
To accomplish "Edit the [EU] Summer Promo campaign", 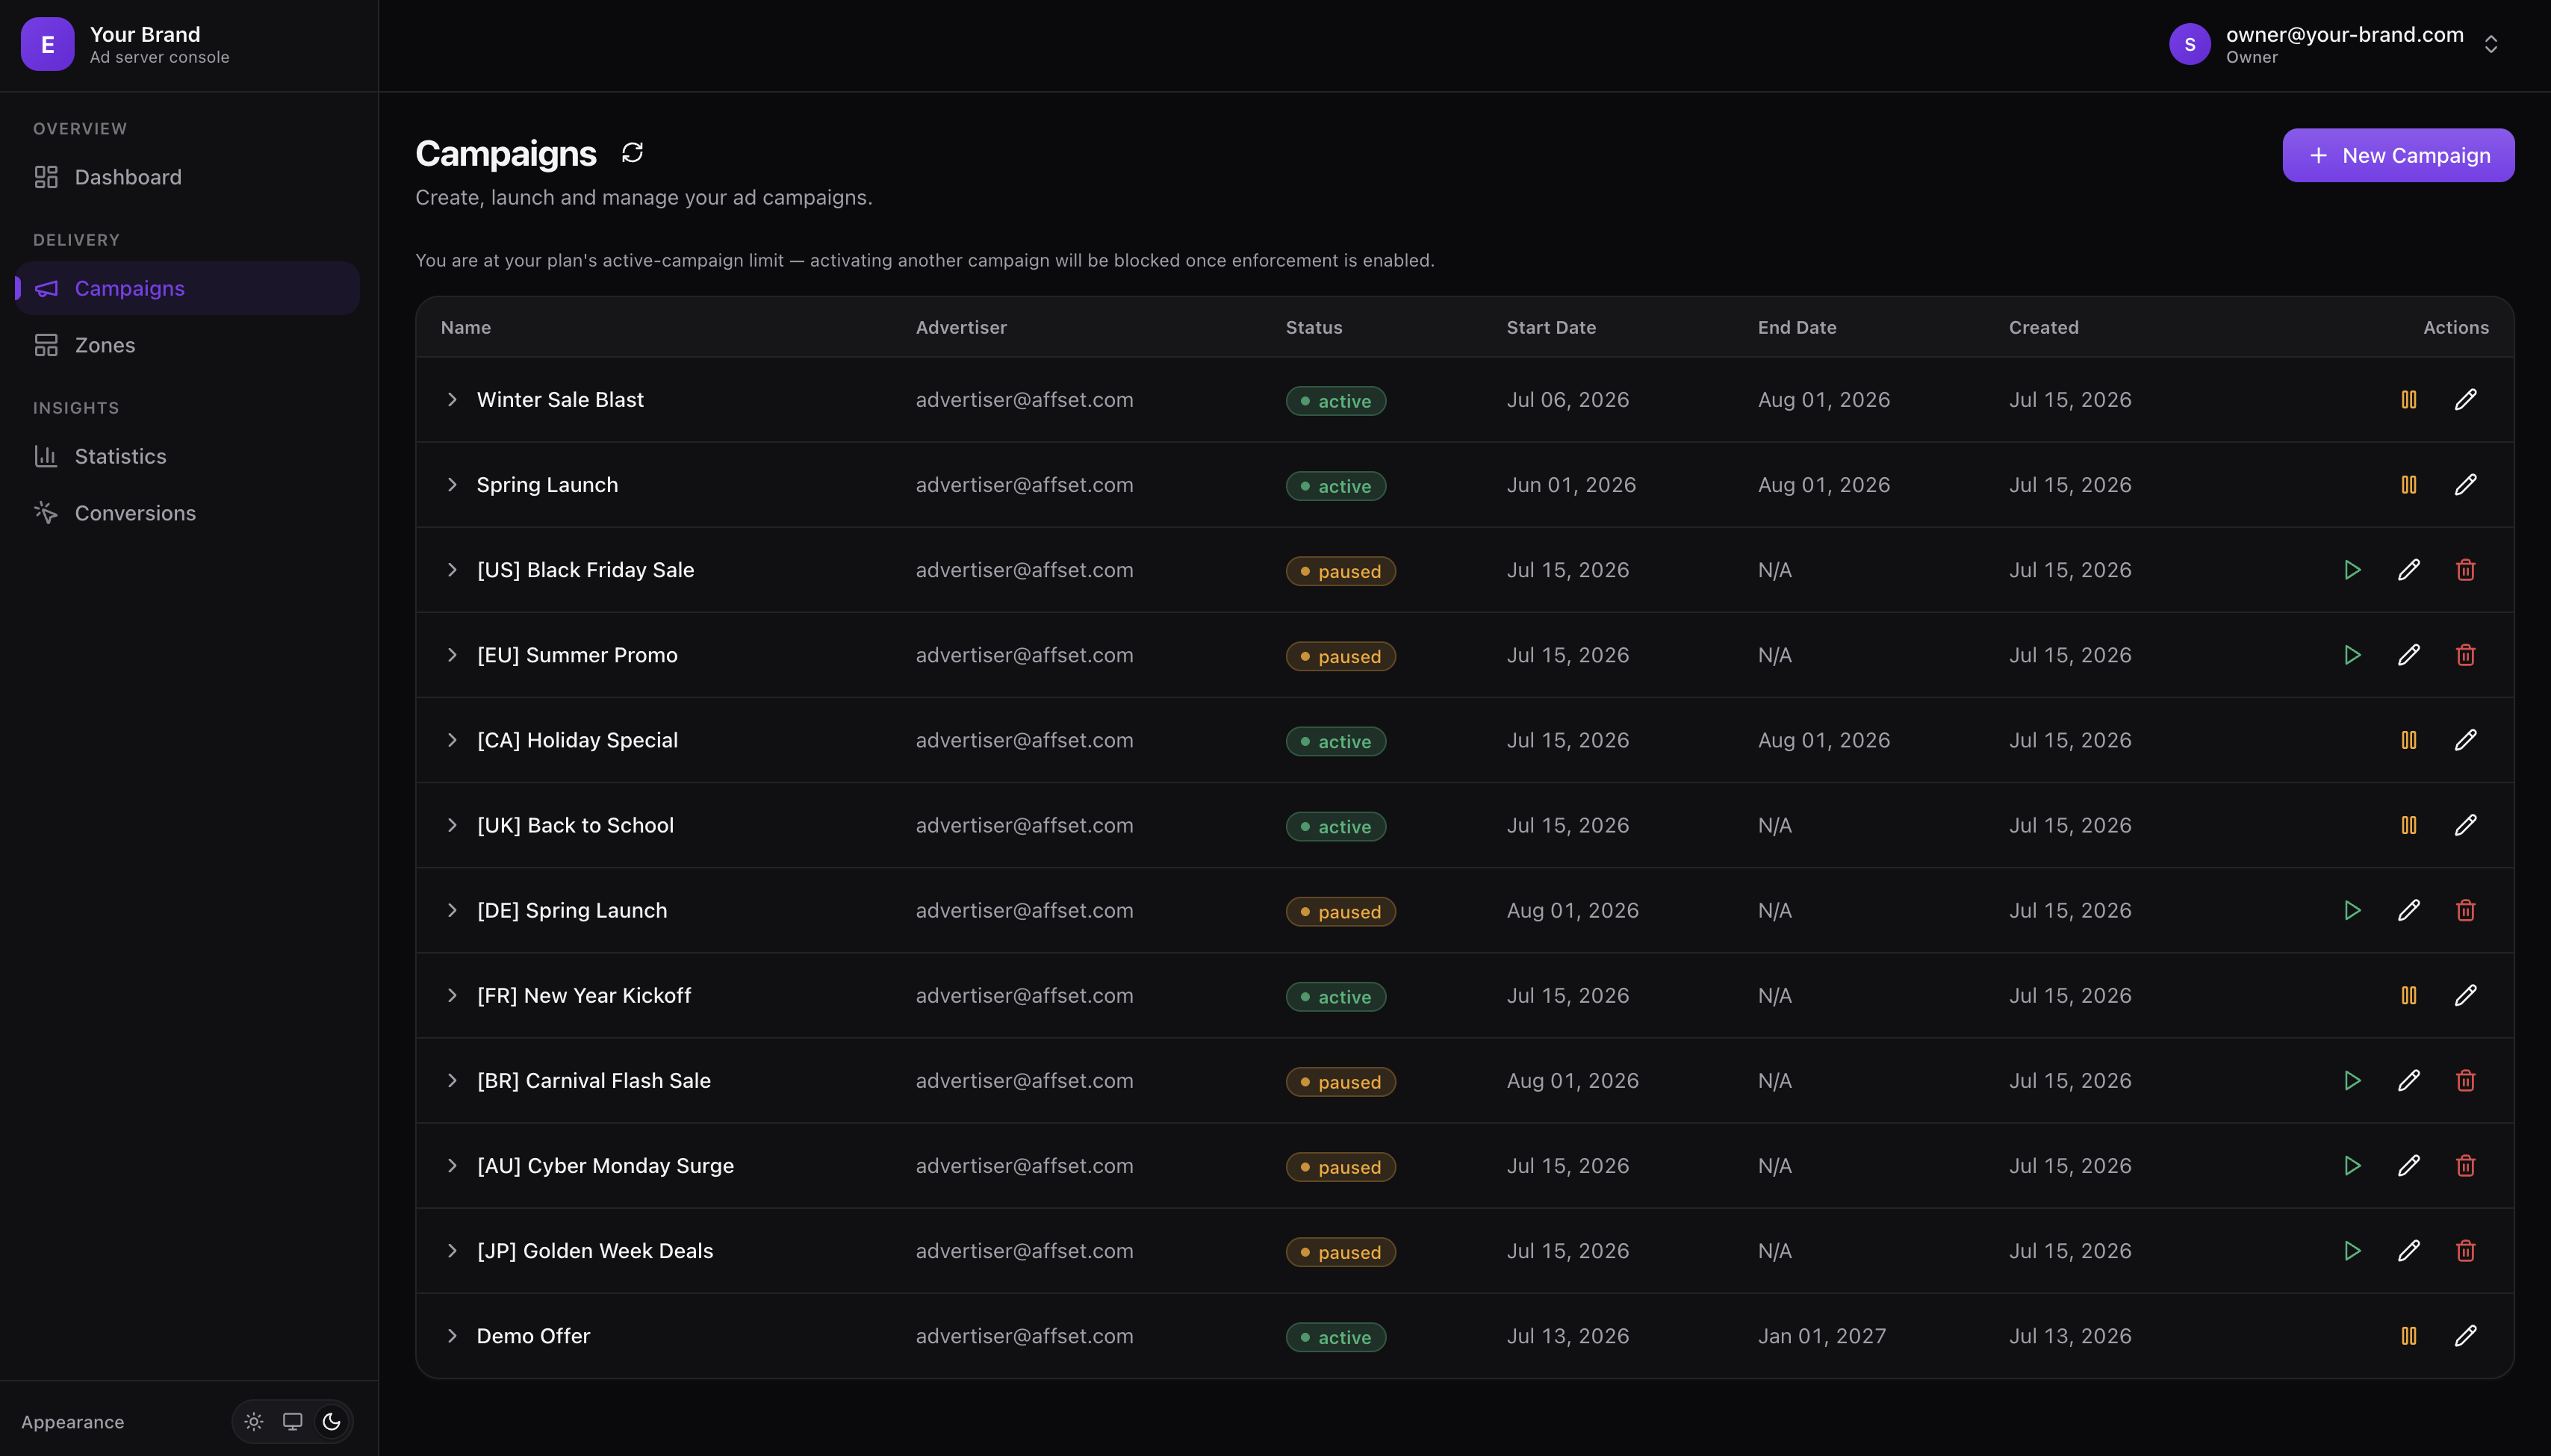I will tap(2409, 655).
